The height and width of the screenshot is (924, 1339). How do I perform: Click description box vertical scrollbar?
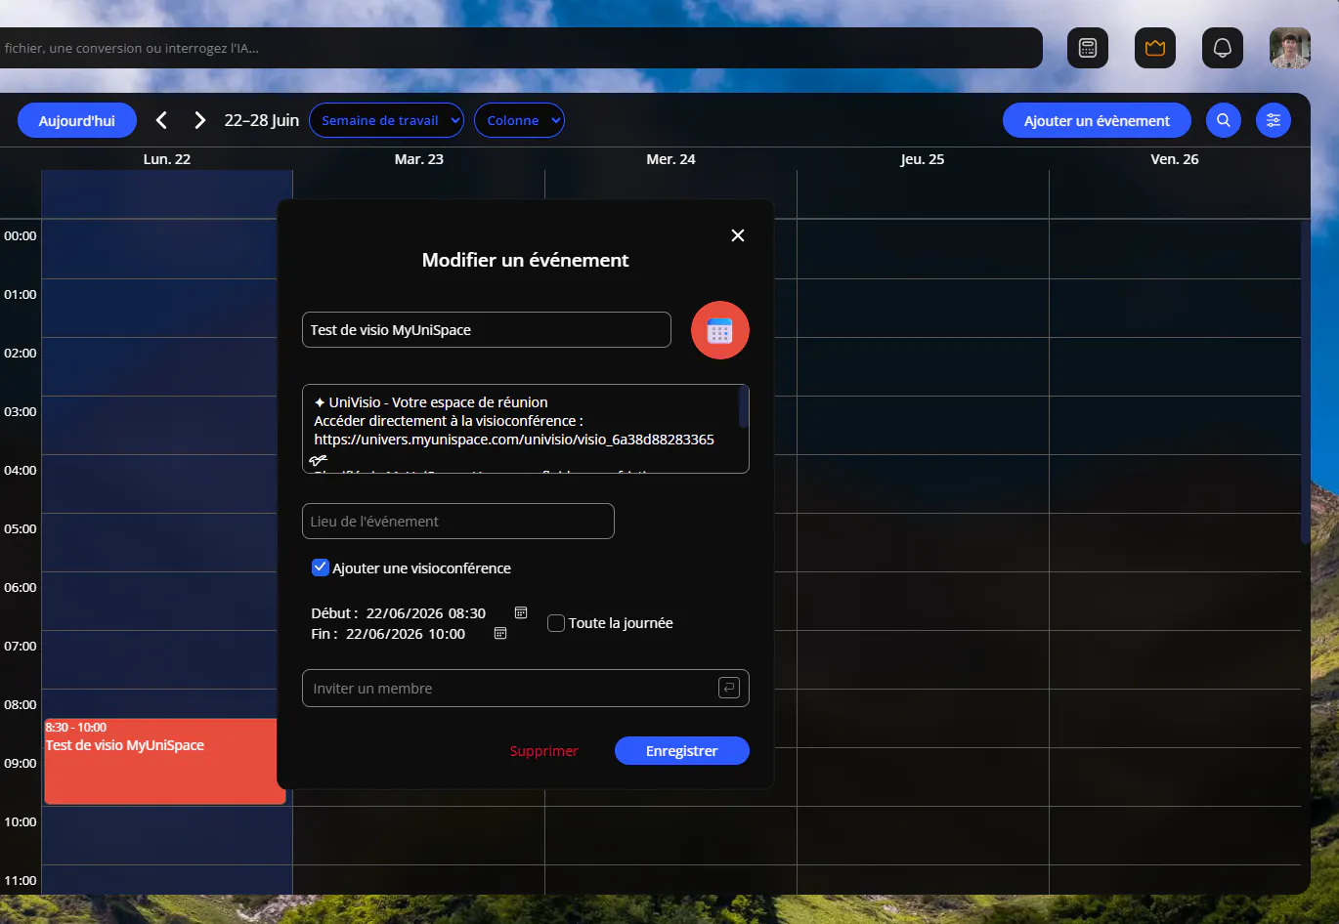(743, 407)
